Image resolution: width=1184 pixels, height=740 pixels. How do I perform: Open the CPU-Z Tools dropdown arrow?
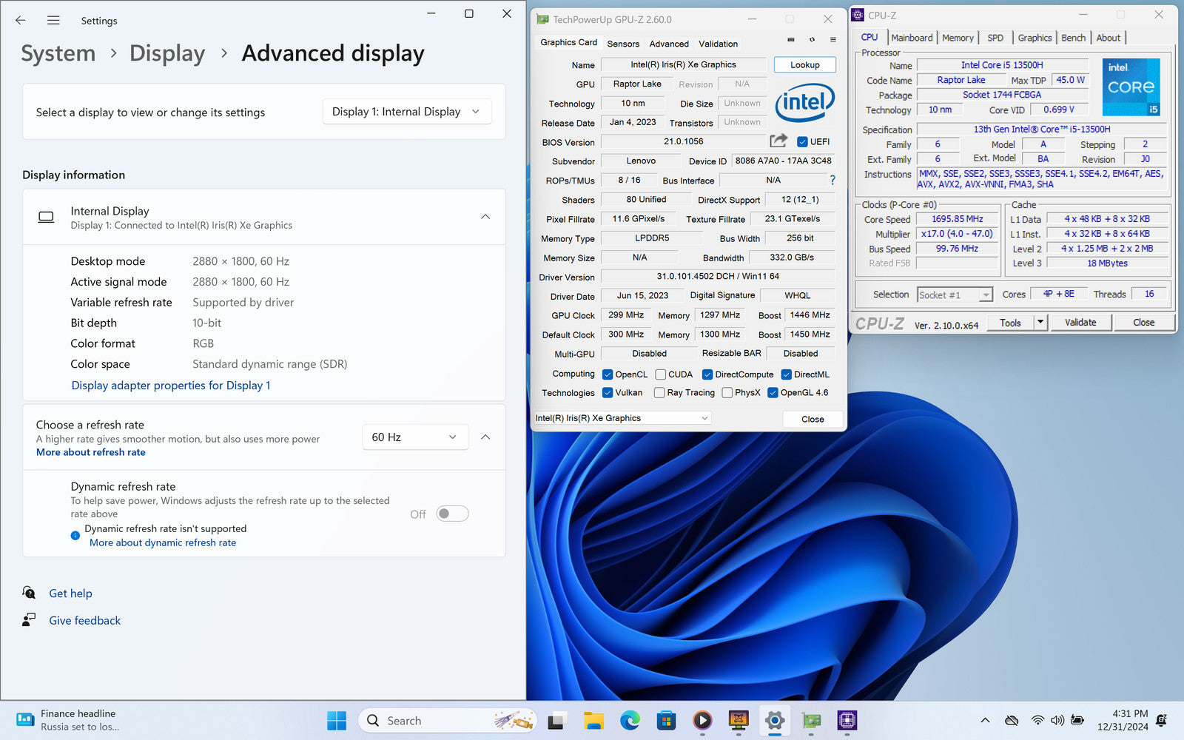click(x=1040, y=322)
